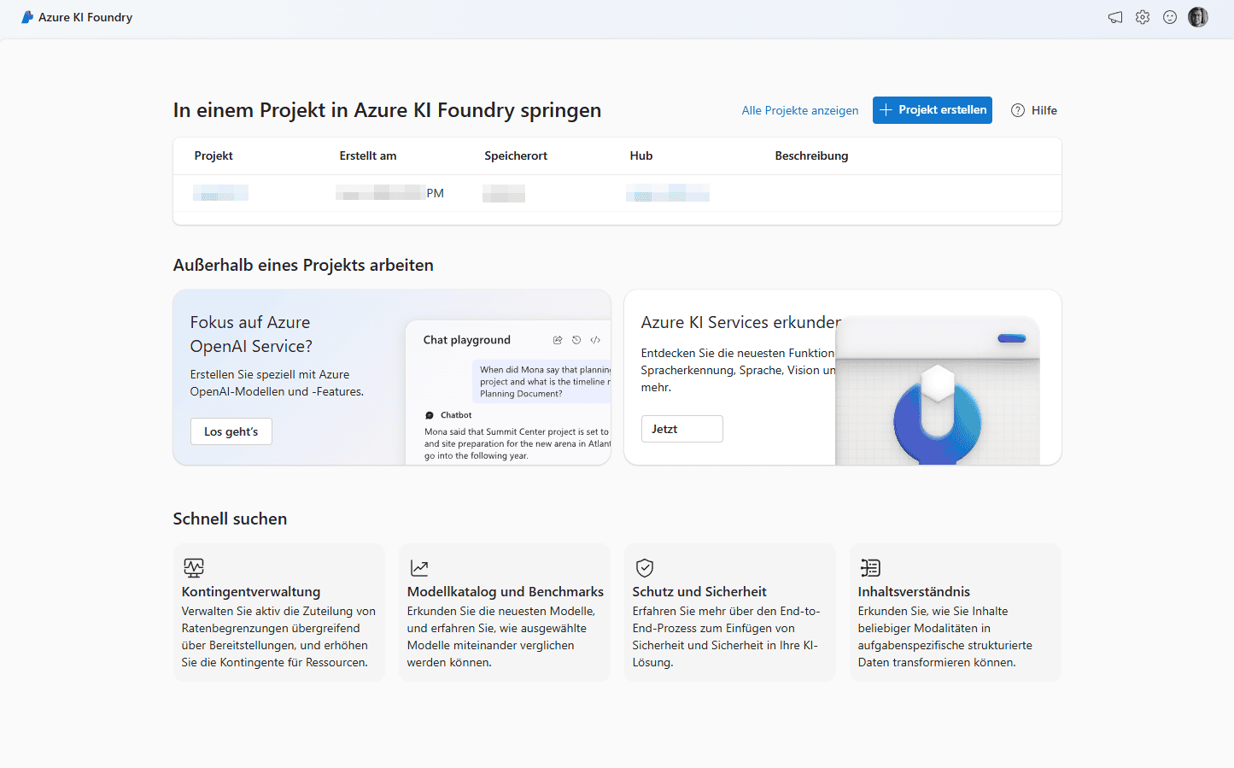Click the feedback smiley icon

tap(1170, 17)
